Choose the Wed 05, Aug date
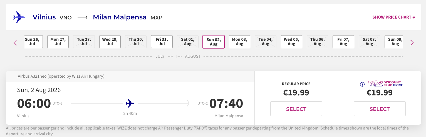This screenshot has height=137, width=426. tap(291, 42)
